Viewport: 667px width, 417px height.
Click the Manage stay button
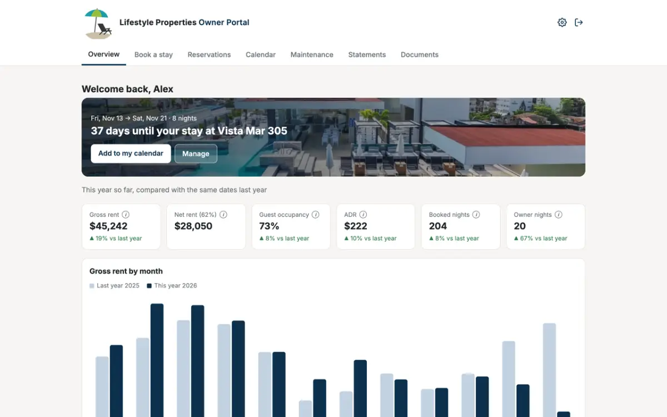(x=196, y=153)
